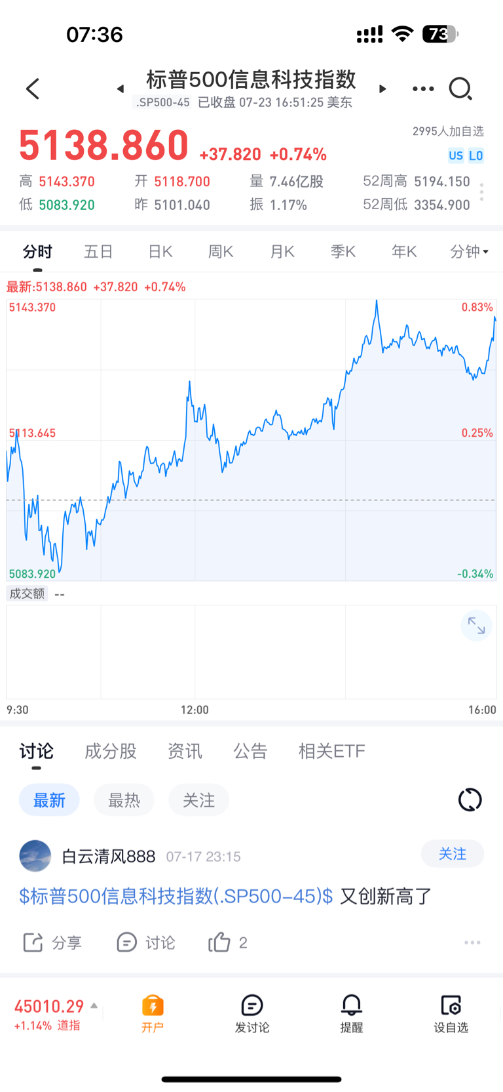Expand 道指 ticker with up triangle
This screenshot has height=1092, width=503.
[x=94, y=1005]
